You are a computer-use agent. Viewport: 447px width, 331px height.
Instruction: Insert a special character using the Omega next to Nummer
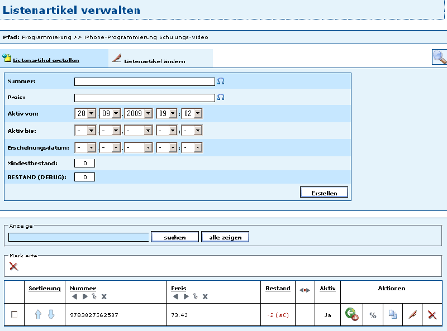(220, 81)
